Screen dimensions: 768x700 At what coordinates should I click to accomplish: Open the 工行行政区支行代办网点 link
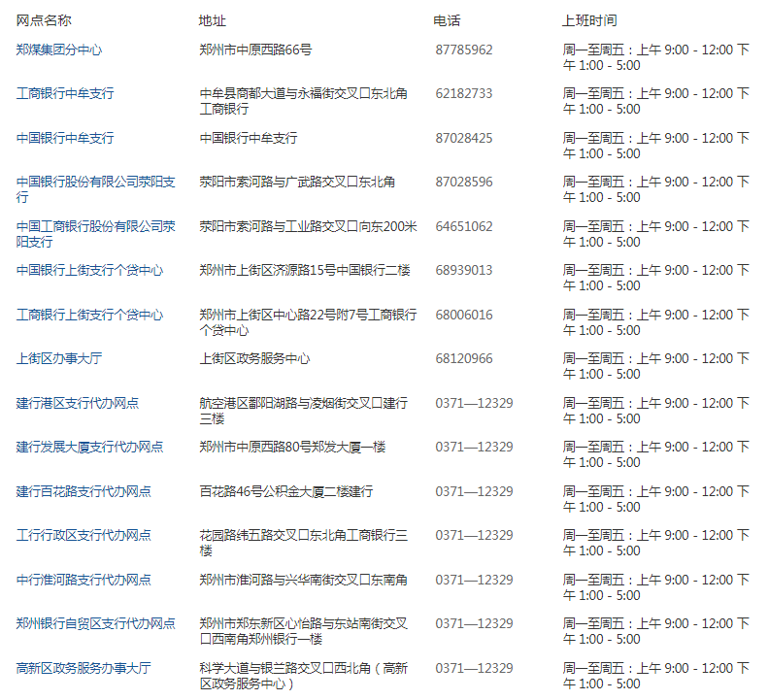[83, 536]
